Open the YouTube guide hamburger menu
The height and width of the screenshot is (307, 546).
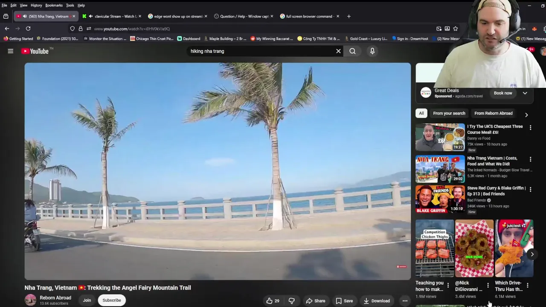[11, 51]
